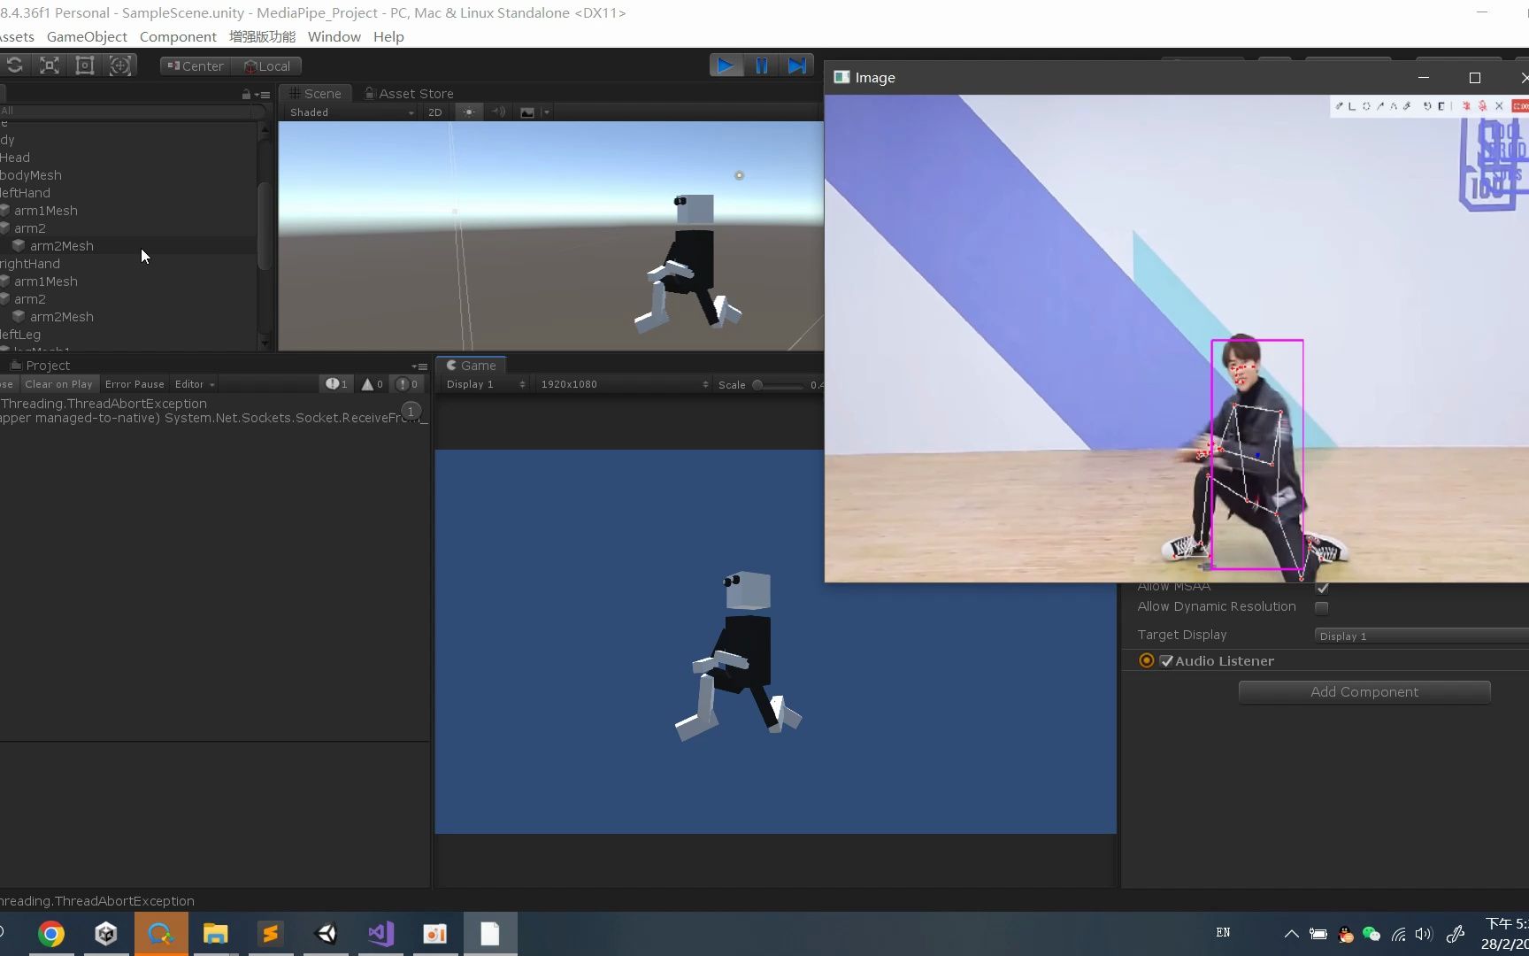Pause play mode with the pause button
This screenshot has width=1529, height=956.
tap(761, 65)
